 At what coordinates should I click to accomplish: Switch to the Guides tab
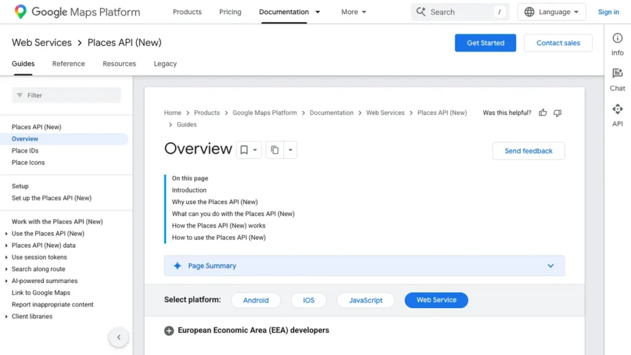coord(23,63)
